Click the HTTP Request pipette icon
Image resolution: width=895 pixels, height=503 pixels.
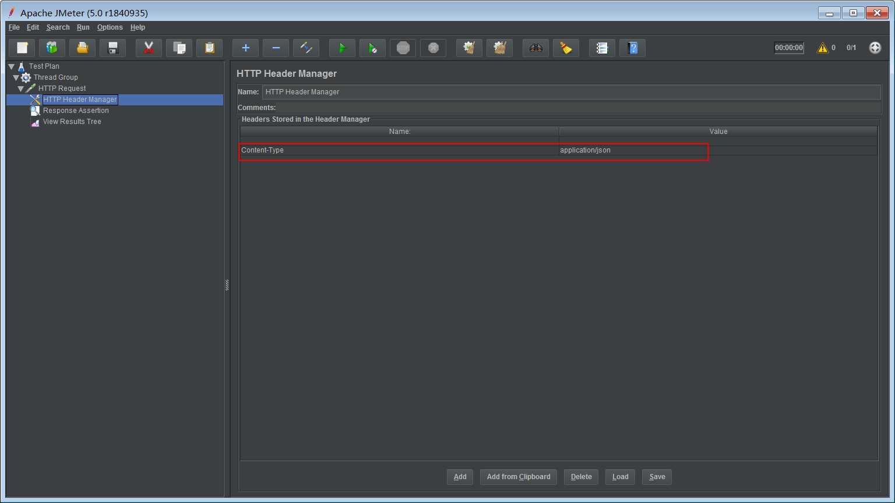pyautogui.click(x=31, y=88)
